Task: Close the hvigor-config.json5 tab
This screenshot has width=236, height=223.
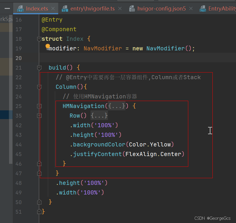Action: click(x=191, y=8)
